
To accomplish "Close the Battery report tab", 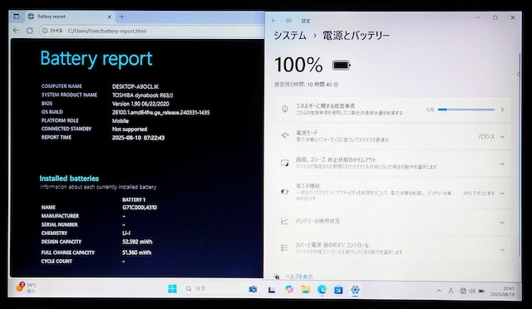I will tap(109, 17).
